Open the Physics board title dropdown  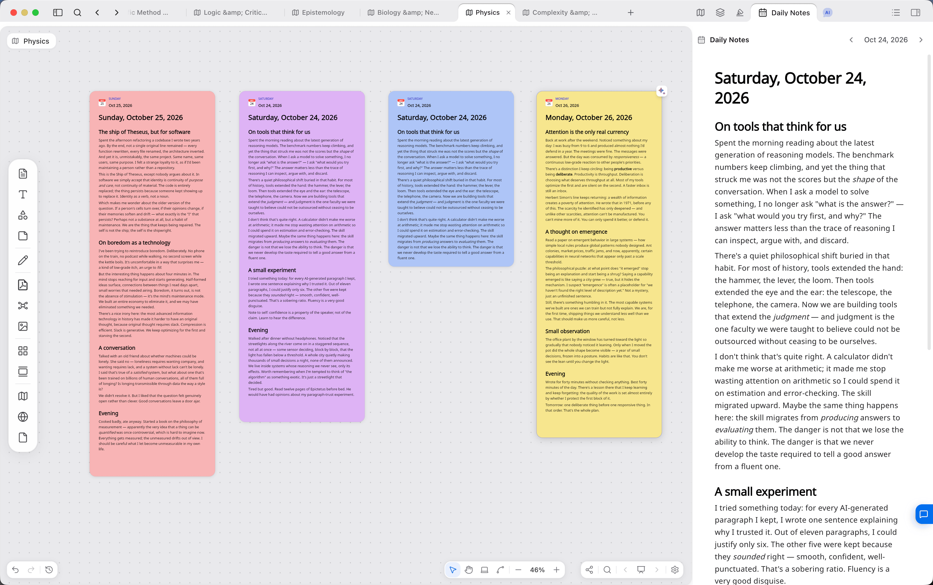click(x=31, y=41)
